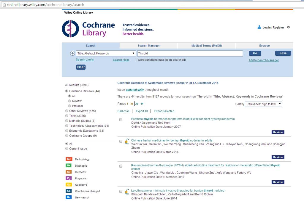
Task: Check the box for Chinese herbal medicines result
Action: [121, 141]
